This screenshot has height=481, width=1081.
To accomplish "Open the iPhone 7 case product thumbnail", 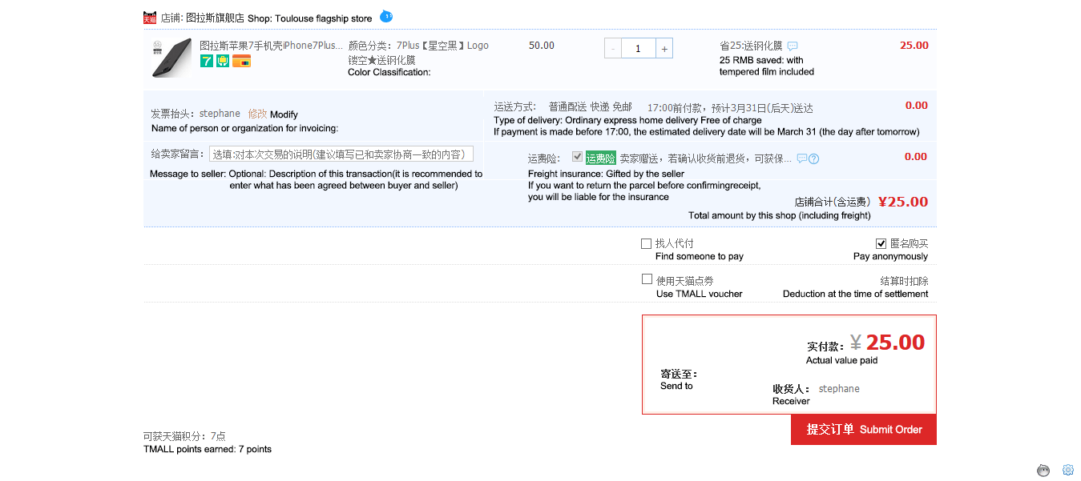I will pos(171,58).
